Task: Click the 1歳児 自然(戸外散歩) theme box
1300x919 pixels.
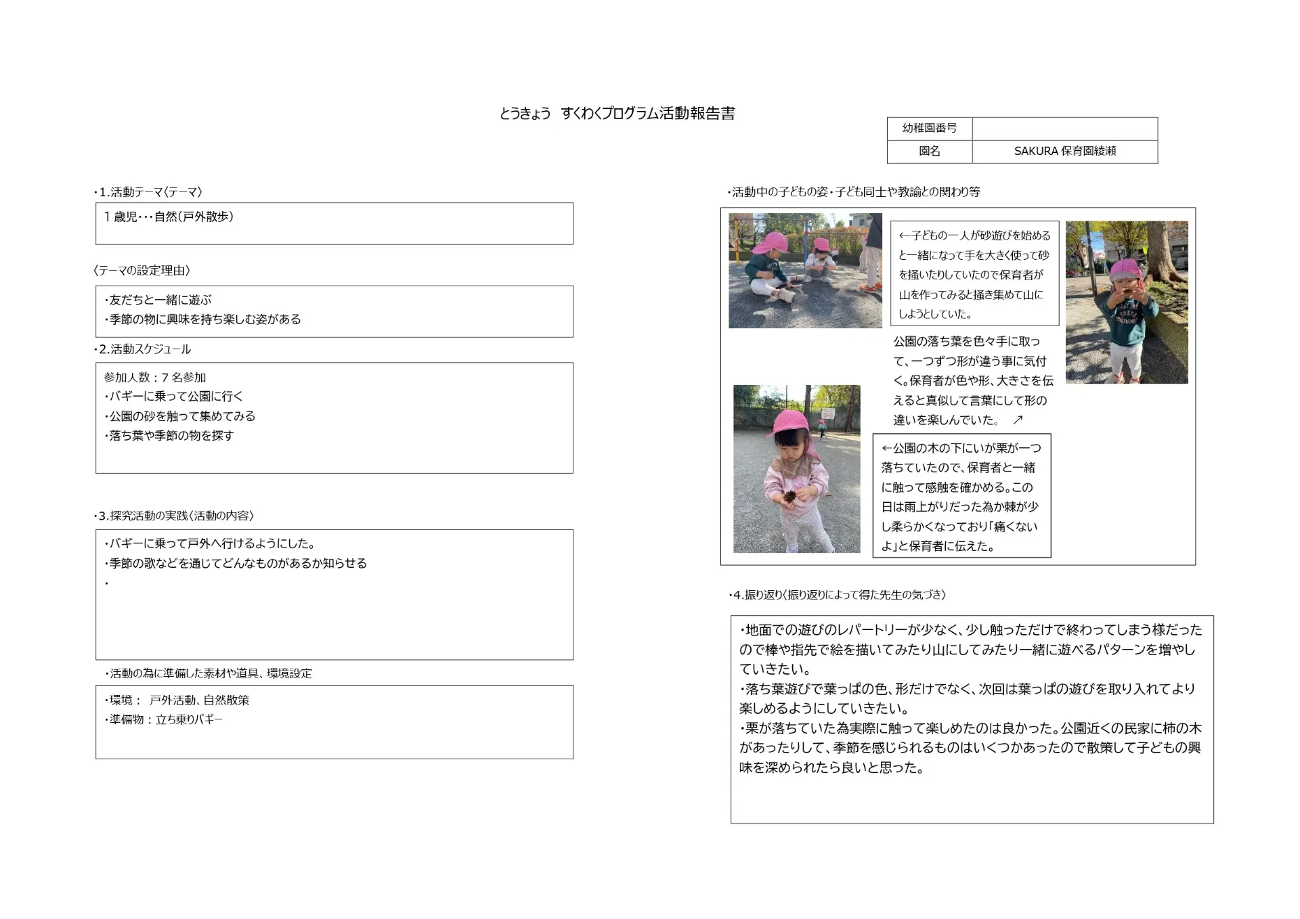Action: coord(334,224)
